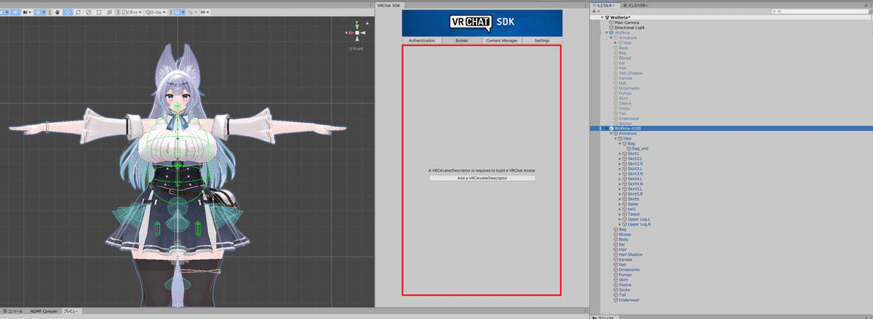Select Hair.Shadow under Wolferia-X100
Viewport: 873px width, 319px height.
click(x=630, y=255)
